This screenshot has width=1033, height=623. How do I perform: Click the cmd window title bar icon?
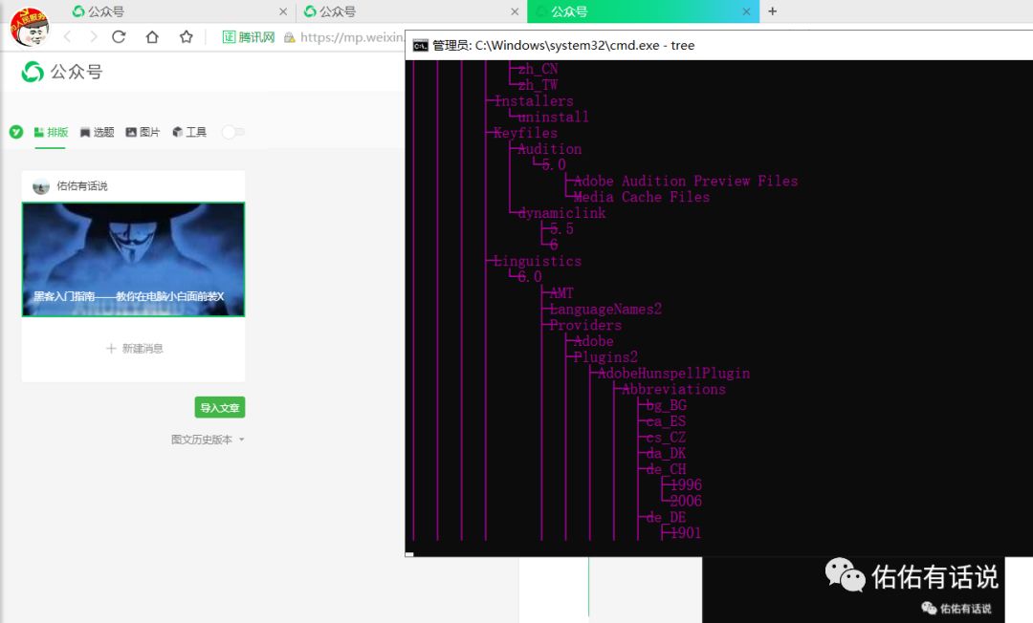click(x=420, y=46)
